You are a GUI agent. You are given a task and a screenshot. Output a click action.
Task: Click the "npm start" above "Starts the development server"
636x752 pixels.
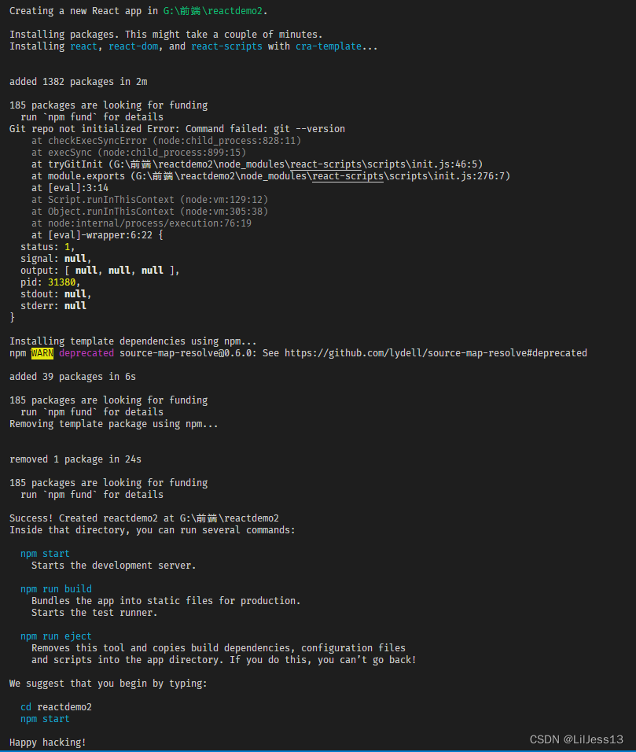click(45, 554)
